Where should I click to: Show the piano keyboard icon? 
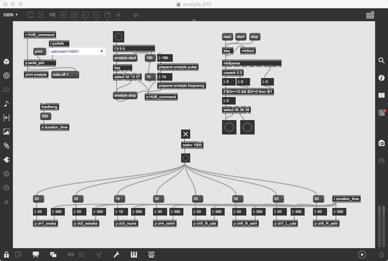click(134, 254)
